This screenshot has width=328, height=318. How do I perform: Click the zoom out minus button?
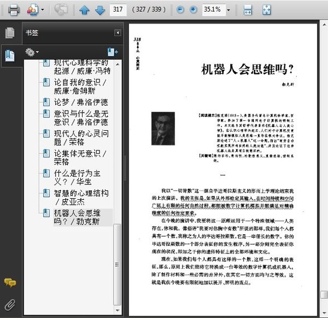point(181,10)
